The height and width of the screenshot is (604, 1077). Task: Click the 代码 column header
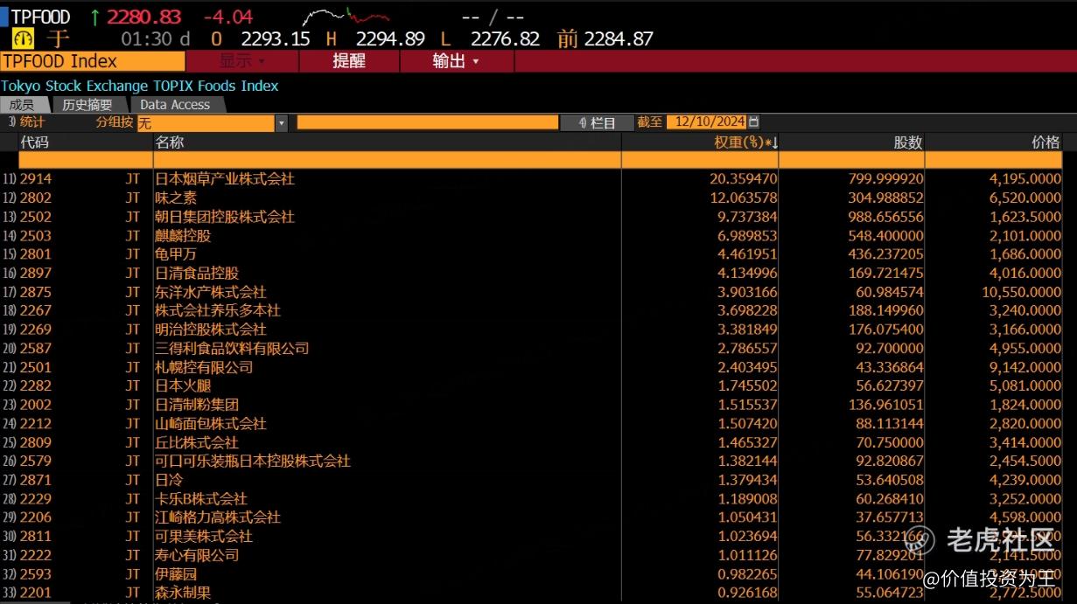pos(35,142)
